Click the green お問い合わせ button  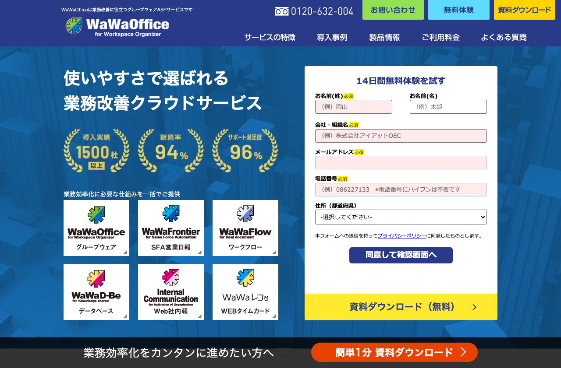(393, 10)
